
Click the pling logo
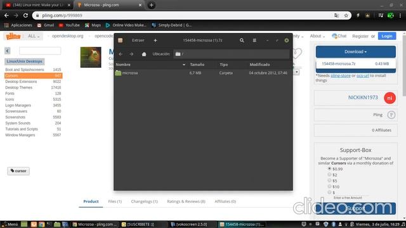(13, 36)
